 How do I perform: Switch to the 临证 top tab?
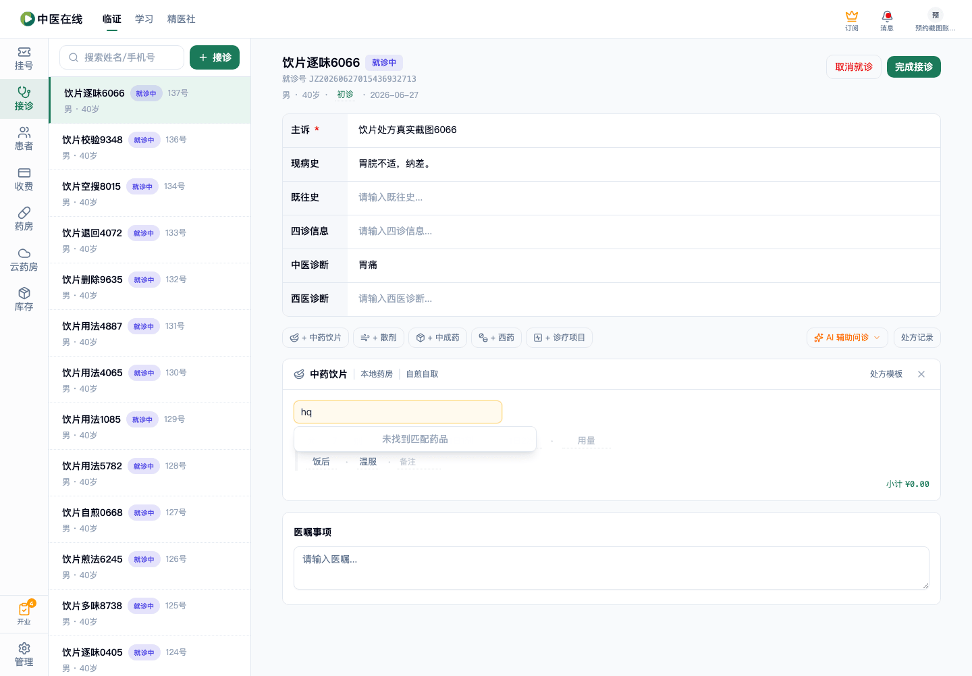[x=112, y=19]
